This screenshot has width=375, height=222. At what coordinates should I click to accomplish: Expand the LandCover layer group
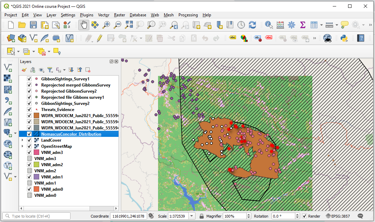23,140
